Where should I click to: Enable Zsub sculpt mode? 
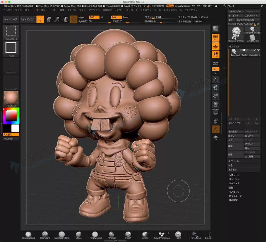[x=125, y=17]
